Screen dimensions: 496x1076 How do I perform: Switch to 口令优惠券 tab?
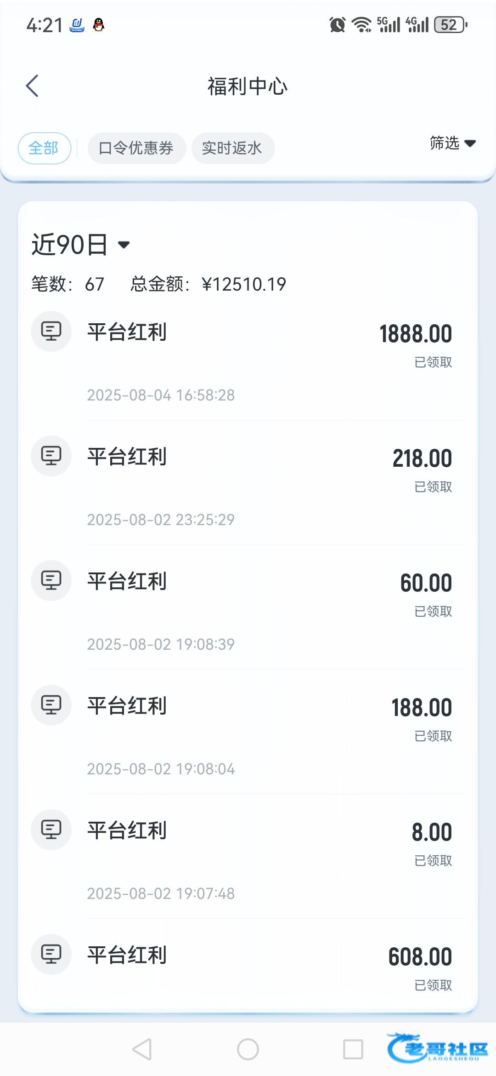136,148
